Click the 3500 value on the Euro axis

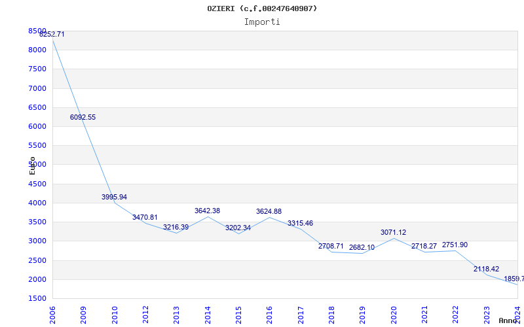(37, 222)
